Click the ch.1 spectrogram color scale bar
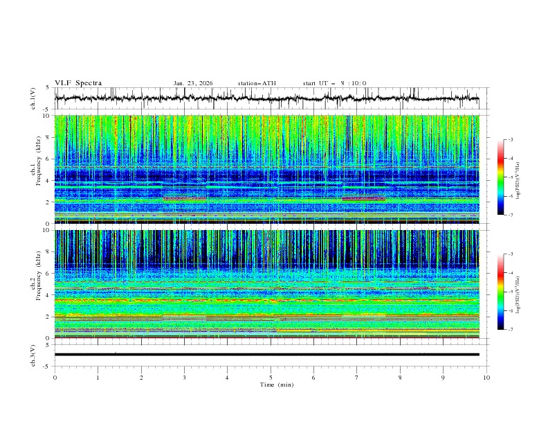 500,177
